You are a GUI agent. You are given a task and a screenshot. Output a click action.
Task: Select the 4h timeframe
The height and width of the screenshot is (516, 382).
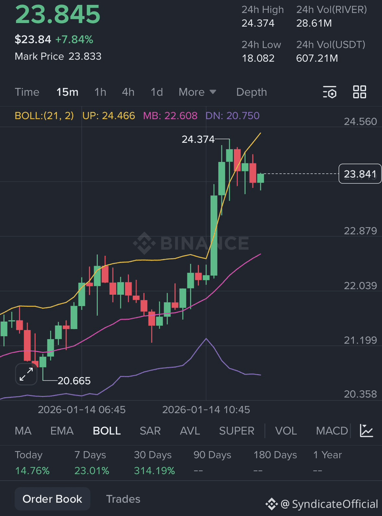pos(128,92)
